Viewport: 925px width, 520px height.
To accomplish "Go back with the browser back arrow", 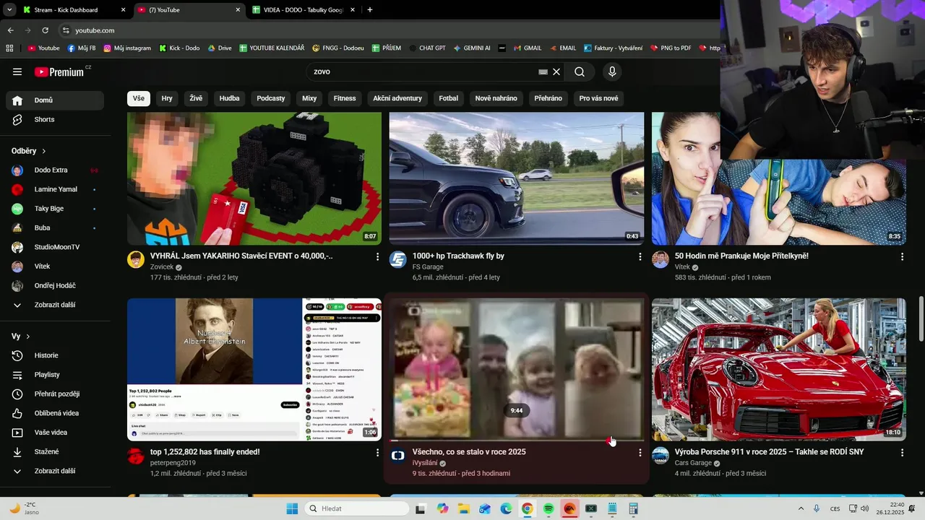I will tap(10, 30).
